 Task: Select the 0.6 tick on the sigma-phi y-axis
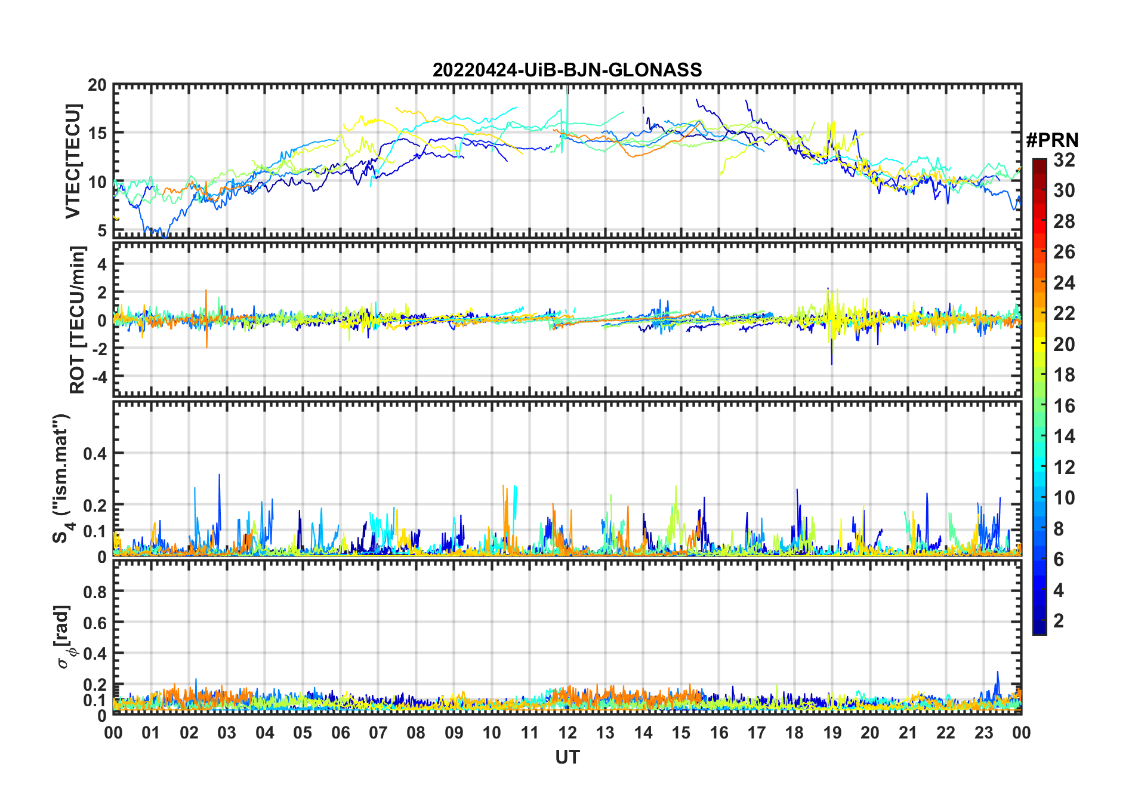[95, 623]
